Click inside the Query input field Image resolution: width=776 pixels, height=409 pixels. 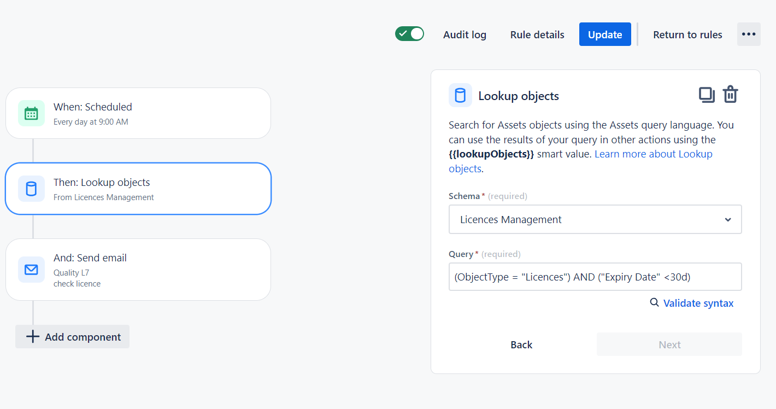595,277
